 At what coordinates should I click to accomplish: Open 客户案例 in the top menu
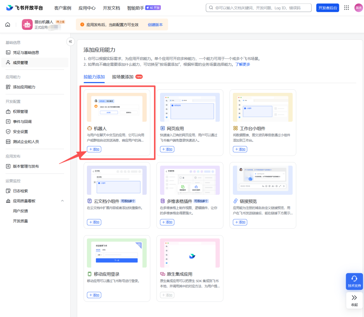coord(63,8)
